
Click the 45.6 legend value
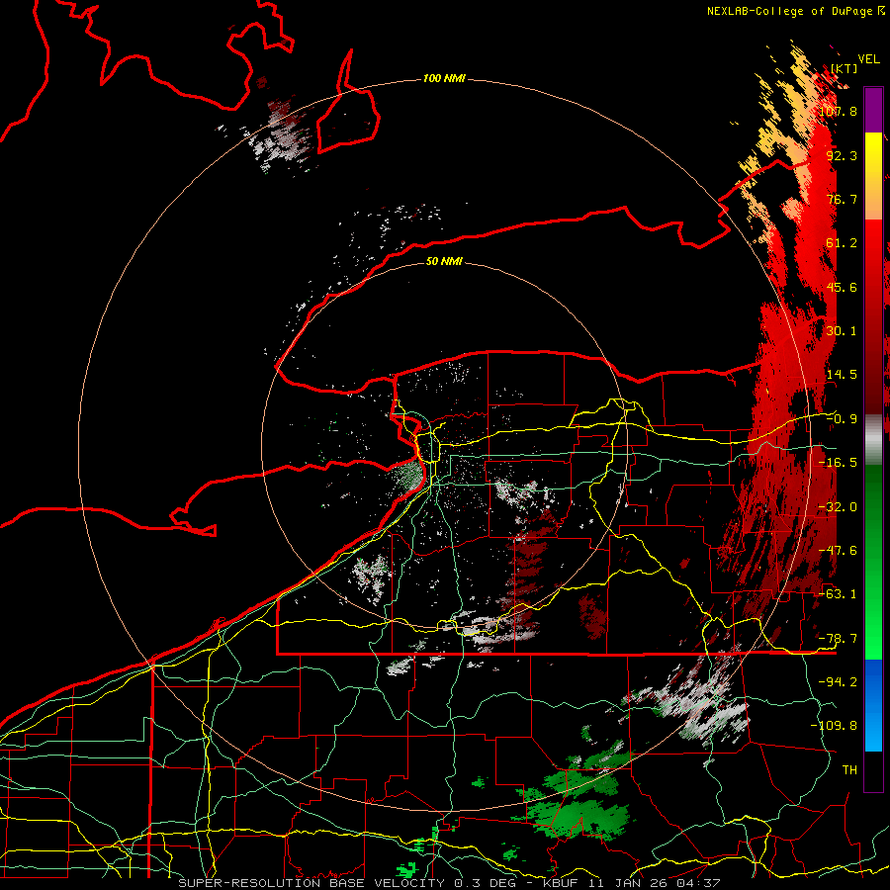click(842, 287)
